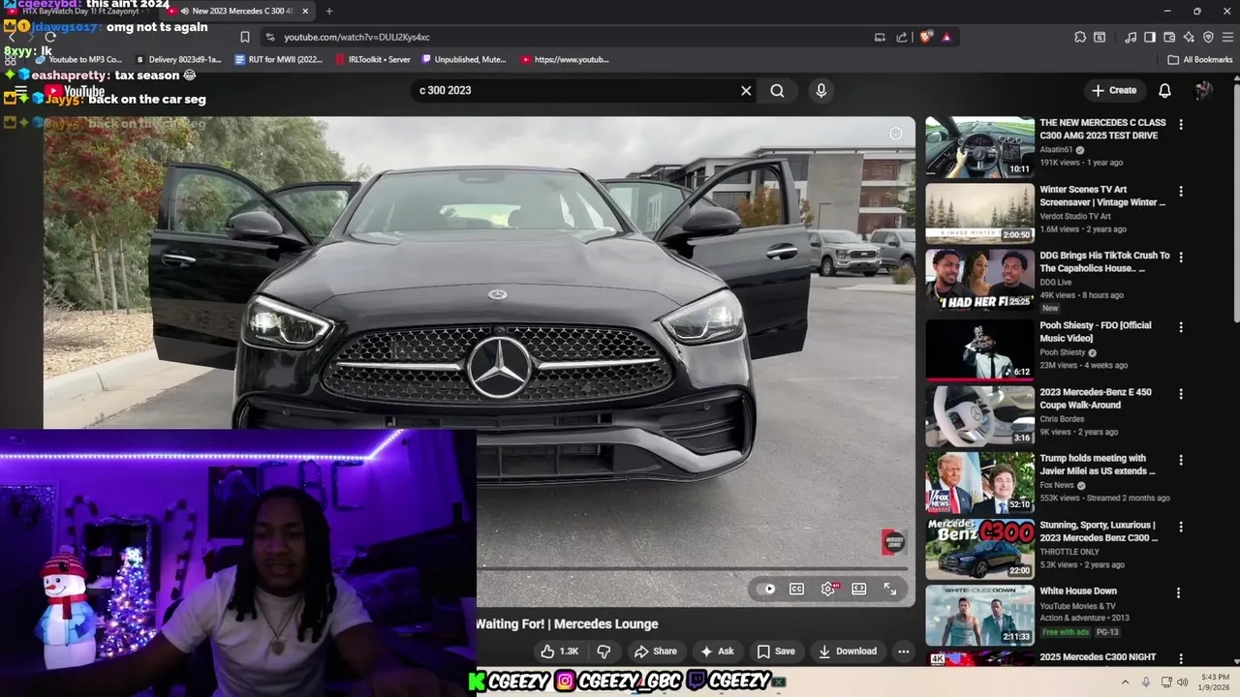Viewport: 1240px width, 697px height.
Task: Open White House Down movie title
Action: (1078, 591)
